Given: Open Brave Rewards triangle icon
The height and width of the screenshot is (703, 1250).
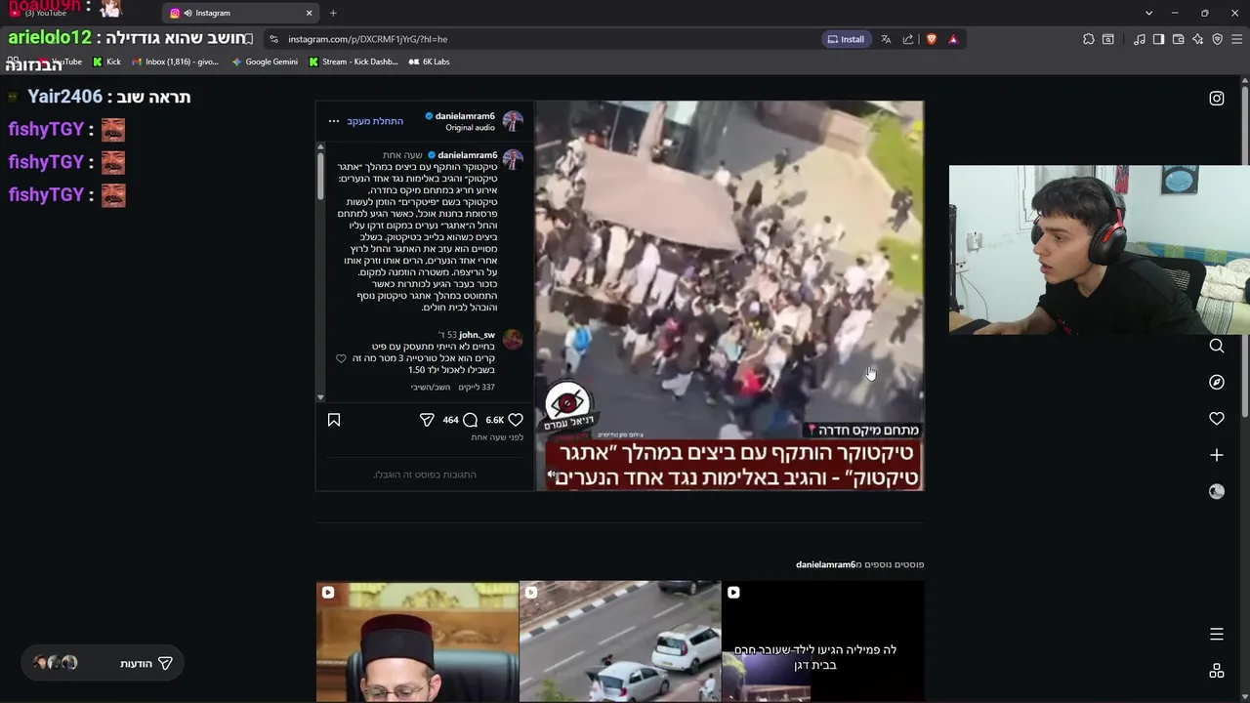Looking at the screenshot, I should [x=953, y=39].
